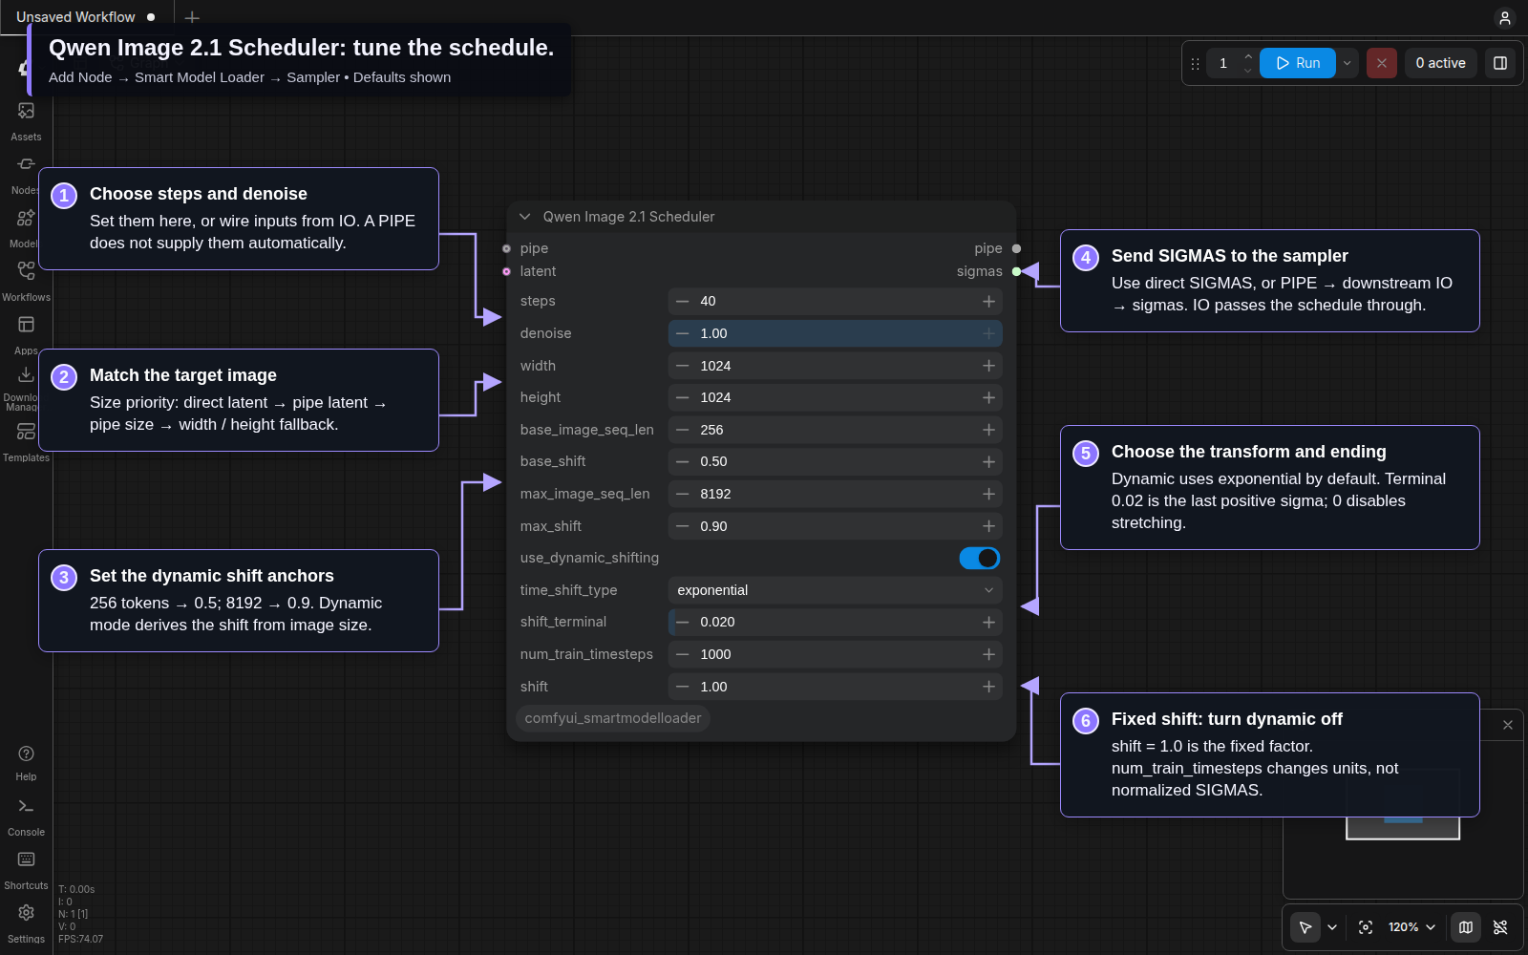The width and height of the screenshot is (1528, 955).
Task: Open the 120% zoom level dropdown
Action: coord(1411,926)
